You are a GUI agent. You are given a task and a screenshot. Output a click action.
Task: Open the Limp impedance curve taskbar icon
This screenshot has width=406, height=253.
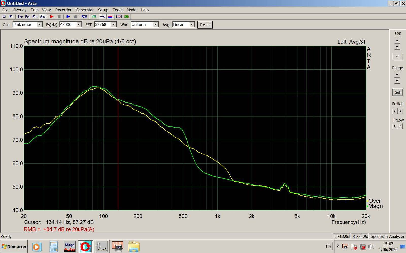pos(102,247)
